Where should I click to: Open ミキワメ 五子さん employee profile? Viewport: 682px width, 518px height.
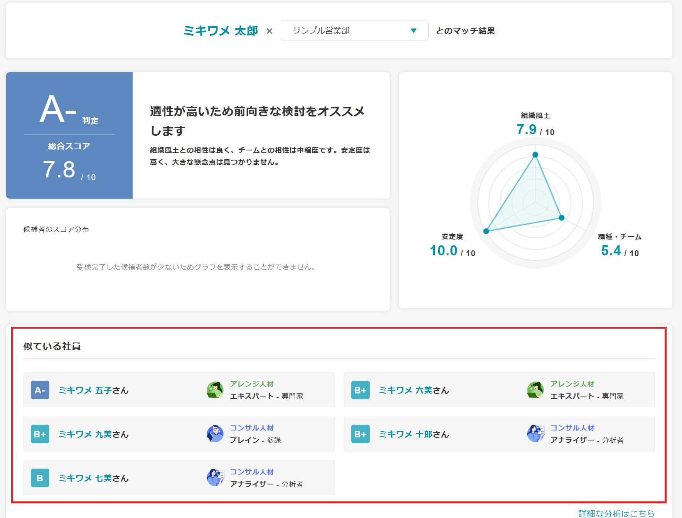click(93, 390)
